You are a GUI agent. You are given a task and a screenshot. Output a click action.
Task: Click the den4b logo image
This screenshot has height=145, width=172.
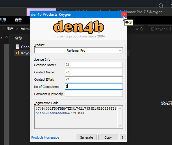[79, 27]
